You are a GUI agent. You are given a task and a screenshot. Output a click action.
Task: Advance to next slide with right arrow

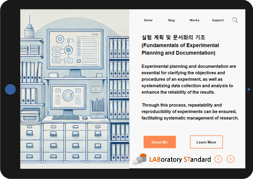point(230,159)
